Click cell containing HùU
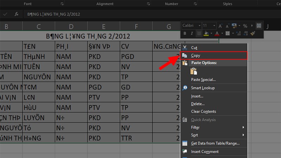 tap(39, 107)
